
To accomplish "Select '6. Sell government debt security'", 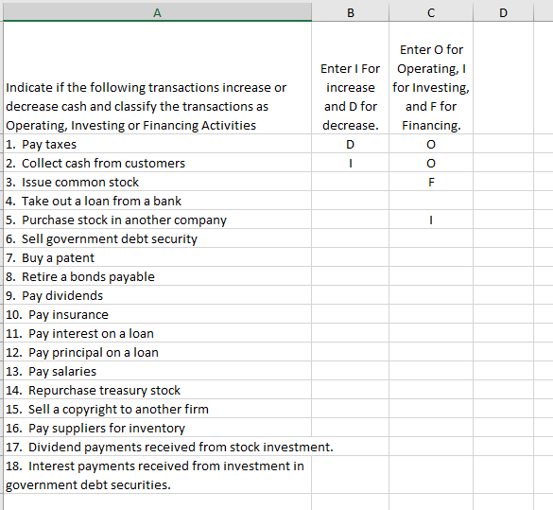I will 157,238.
